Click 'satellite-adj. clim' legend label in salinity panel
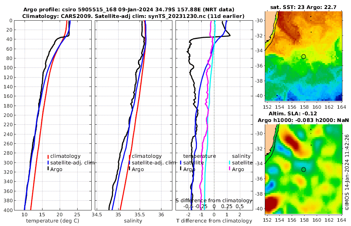Screen dimensions: 351x226 154,162
